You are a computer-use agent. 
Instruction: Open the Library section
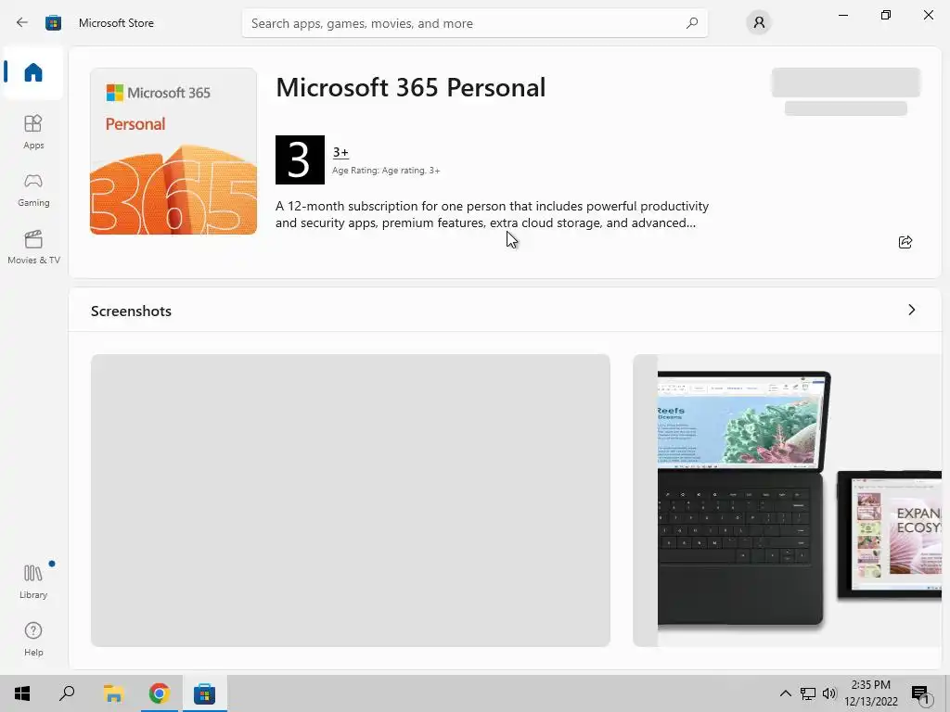click(33, 581)
